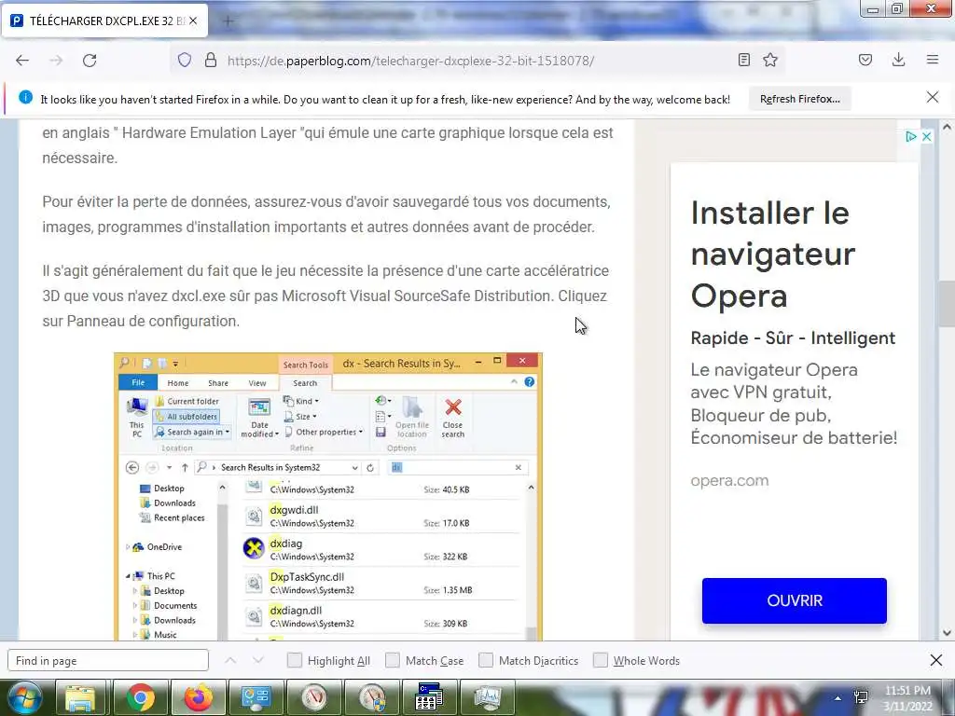The height and width of the screenshot is (716, 955).
Task: Open the tracking protection shield icon
Action: coord(185,61)
